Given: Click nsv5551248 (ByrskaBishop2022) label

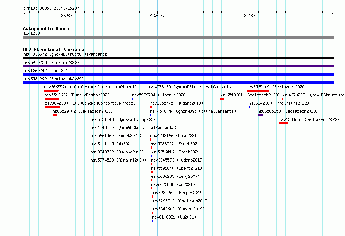Looking at the screenshot, I should click(x=124, y=119).
